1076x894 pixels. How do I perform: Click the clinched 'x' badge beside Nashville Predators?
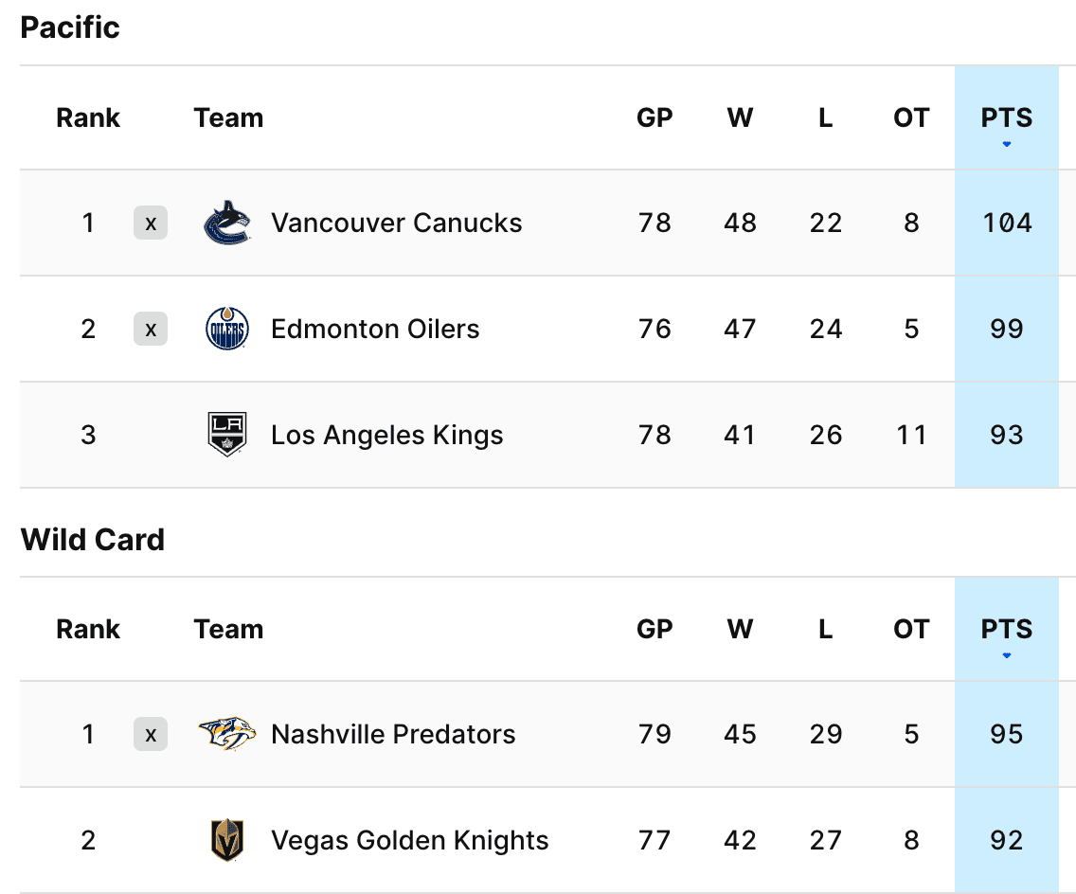pos(151,734)
